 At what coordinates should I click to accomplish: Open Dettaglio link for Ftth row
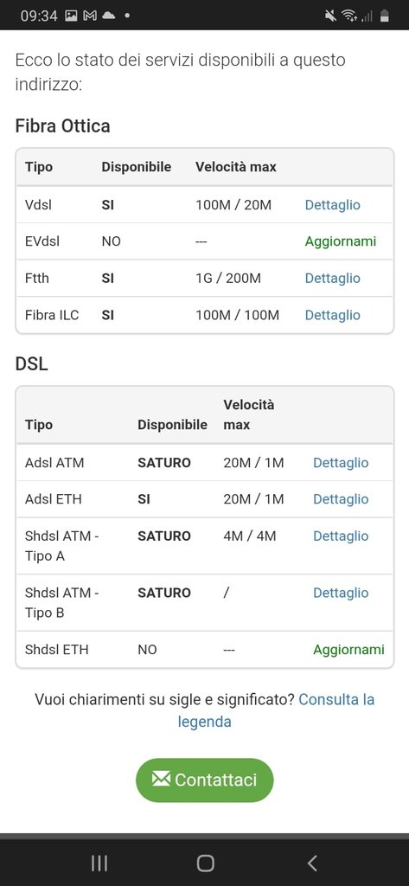pos(332,278)
